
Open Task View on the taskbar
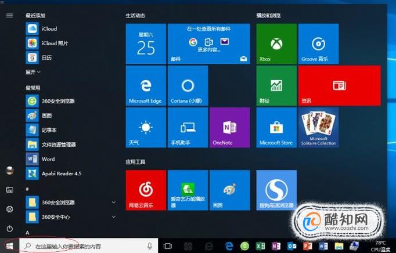167,246
